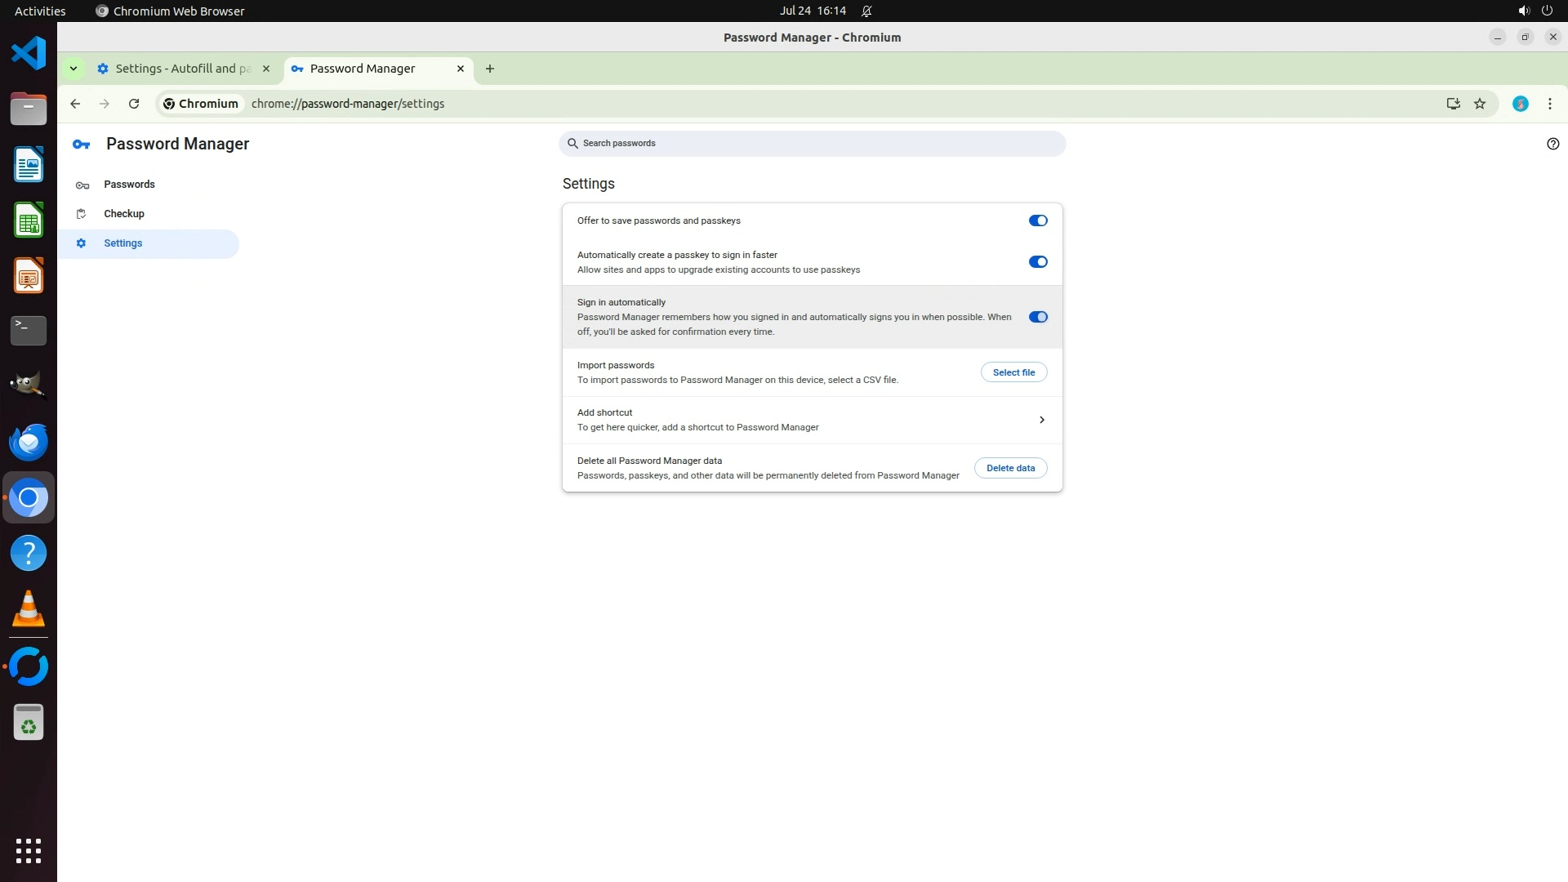Open the tab search dropdown arrow
Viewport: 1568px width, 882px height.
[x=73, y=69]
